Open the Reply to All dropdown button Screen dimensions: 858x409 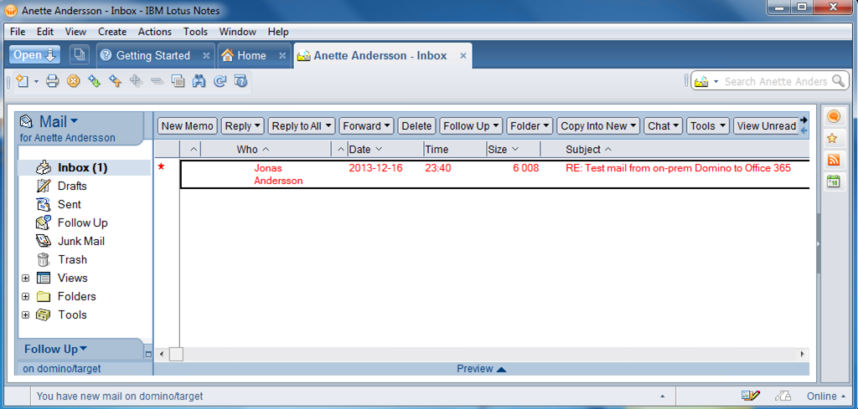tap(302, 126)
